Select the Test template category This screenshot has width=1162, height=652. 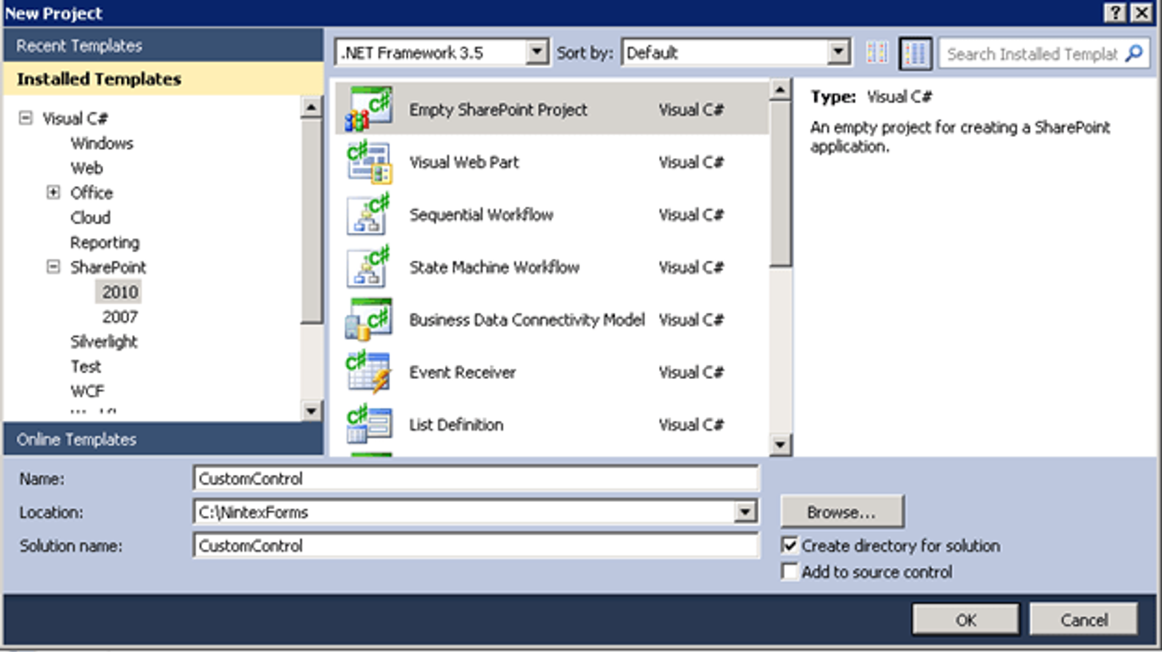click(85, 366)
